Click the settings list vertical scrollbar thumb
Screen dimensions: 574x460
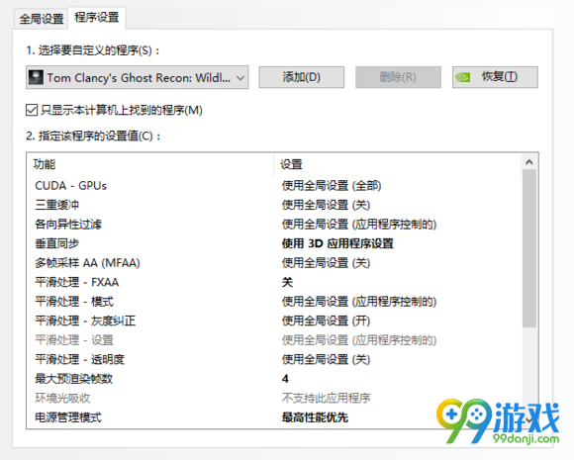point(529,248)
